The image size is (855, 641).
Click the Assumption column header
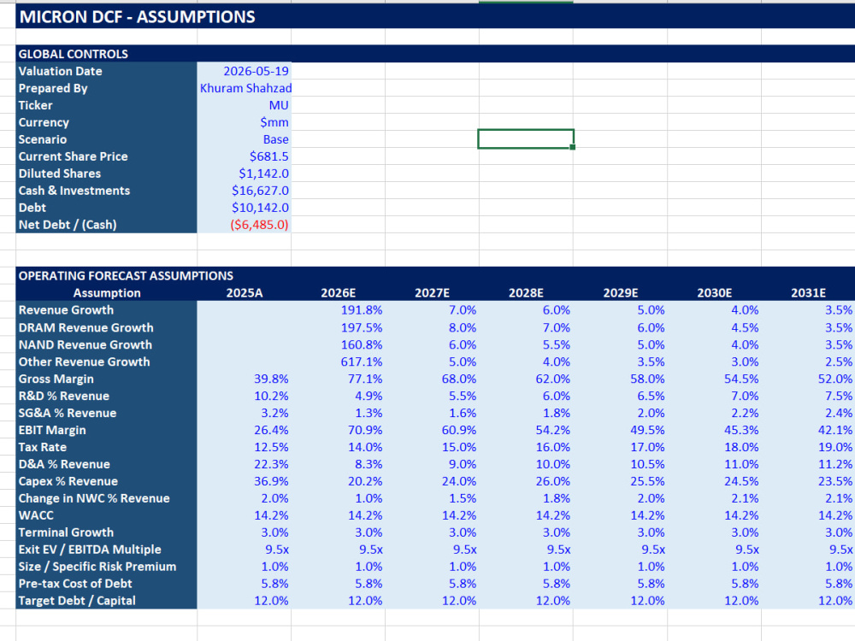click(107, 292)
